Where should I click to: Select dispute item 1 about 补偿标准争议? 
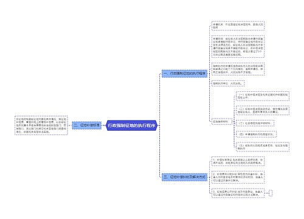point(238,161)
